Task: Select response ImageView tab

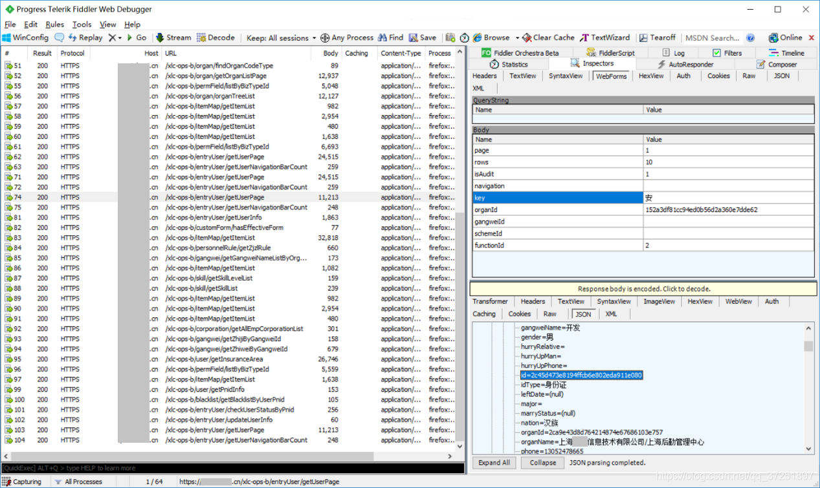Action: tap(659, 302)
